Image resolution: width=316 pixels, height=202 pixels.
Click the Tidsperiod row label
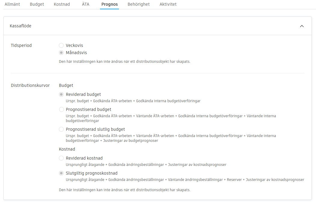click(x=21, y=45)
